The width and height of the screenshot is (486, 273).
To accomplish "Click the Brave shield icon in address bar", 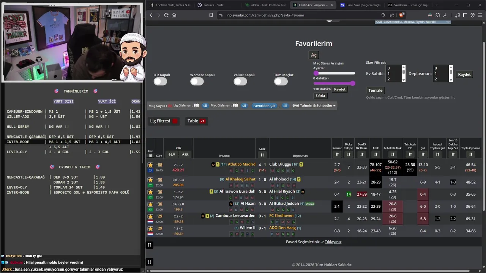I will [x=402, y=15].
